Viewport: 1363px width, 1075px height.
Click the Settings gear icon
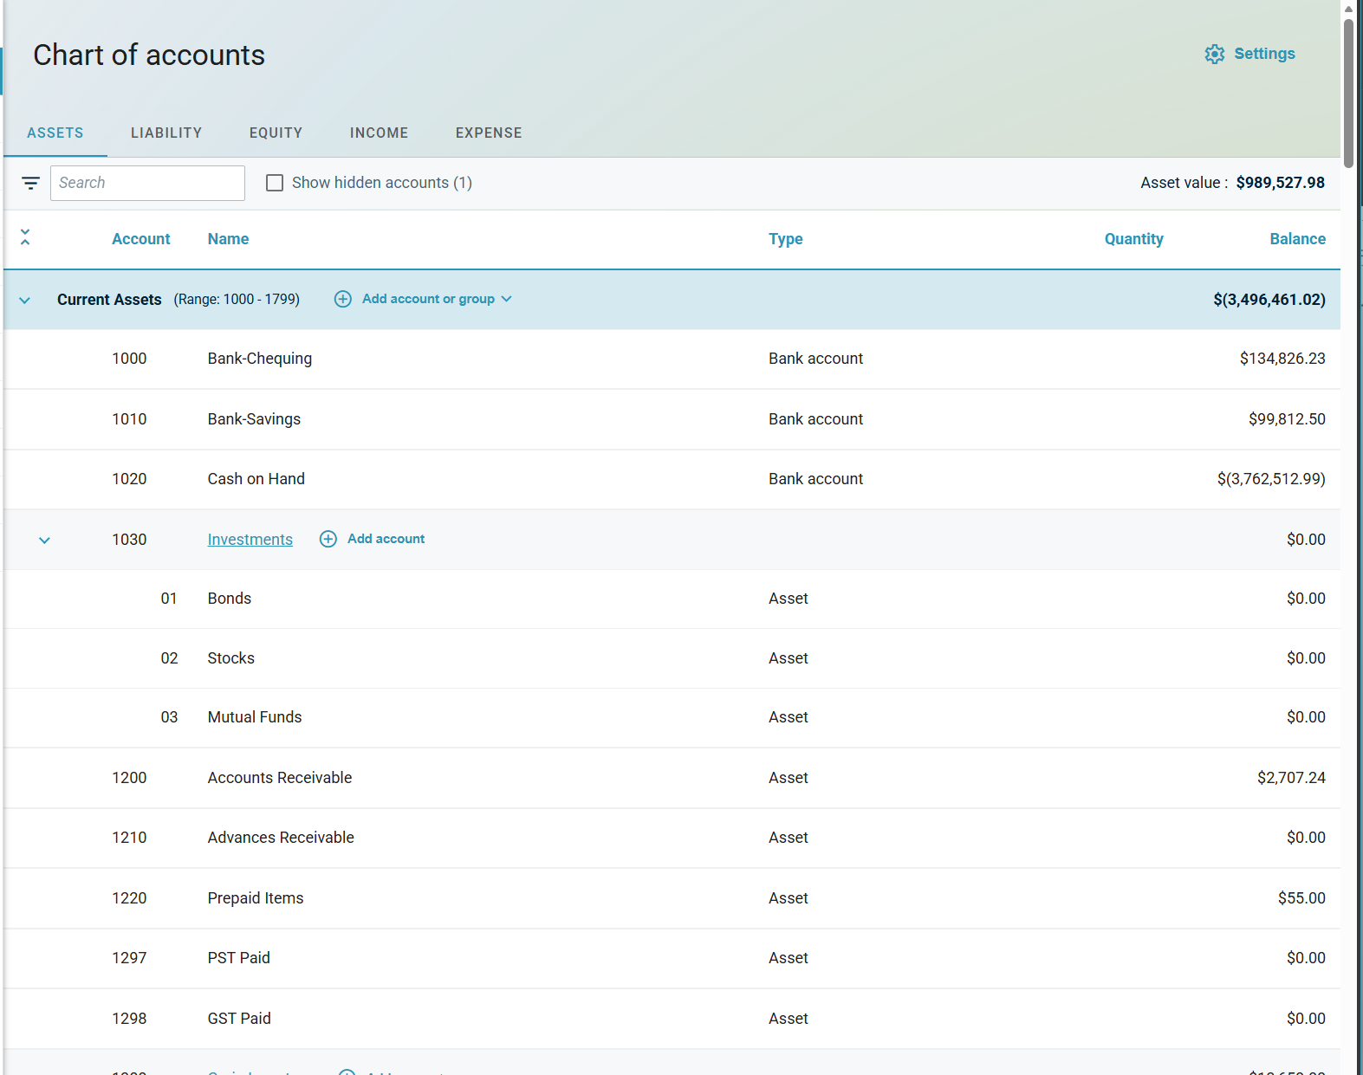click(1214, 54)
